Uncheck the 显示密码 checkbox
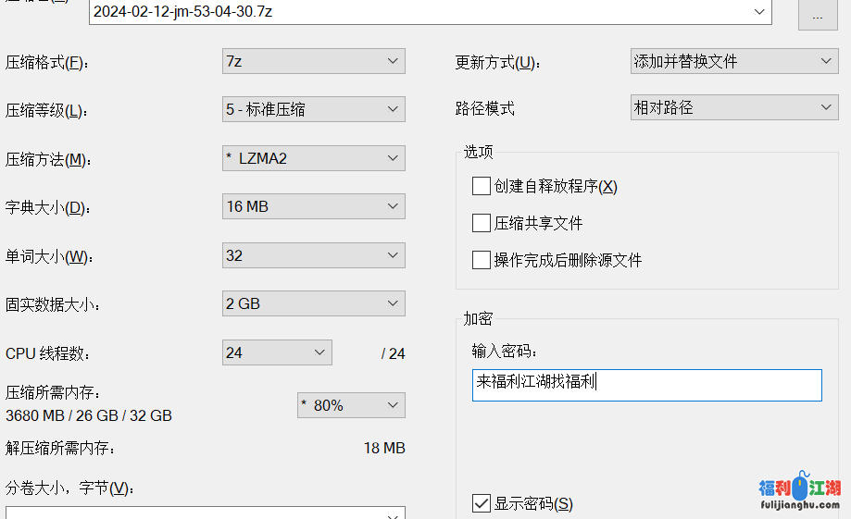Screen dimensions: 851x519 point(482,503)
